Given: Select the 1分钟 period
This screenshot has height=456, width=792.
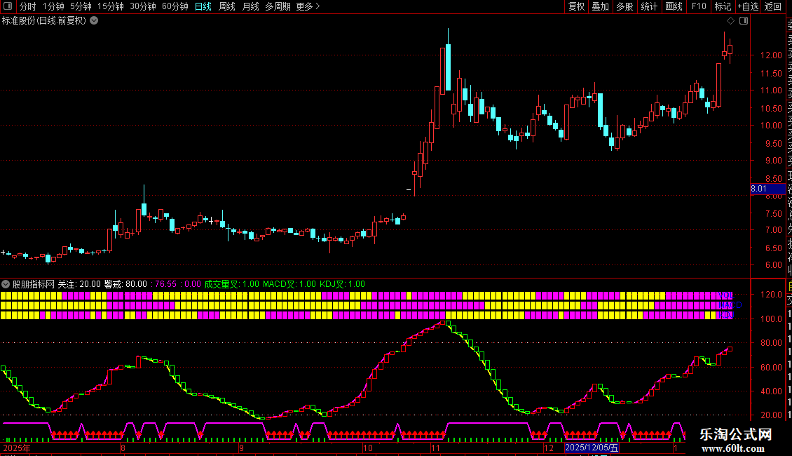Looking at the screenshot, I should (53, 6).
